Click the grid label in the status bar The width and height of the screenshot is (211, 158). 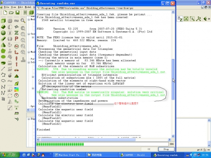point(200,150)
